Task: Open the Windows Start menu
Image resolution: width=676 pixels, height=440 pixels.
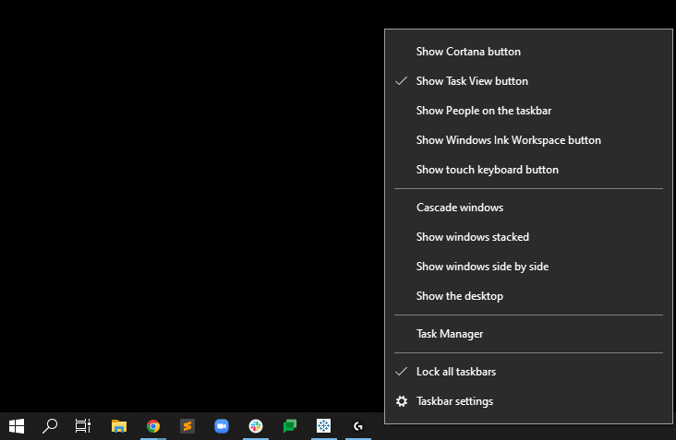Action: pos(17,426)
